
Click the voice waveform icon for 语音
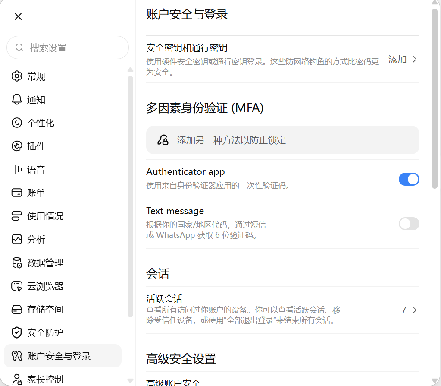[16, 169]
